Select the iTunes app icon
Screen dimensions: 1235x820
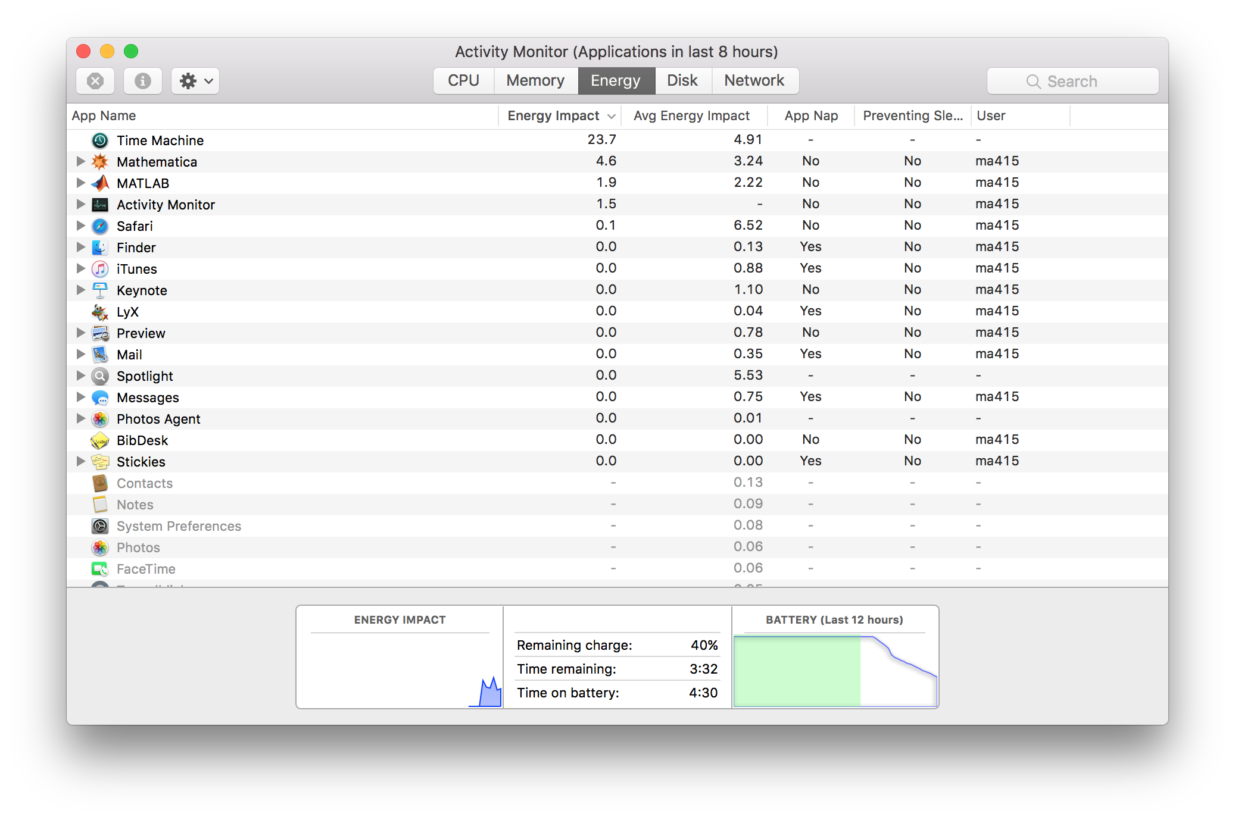[x=100, y=269]
